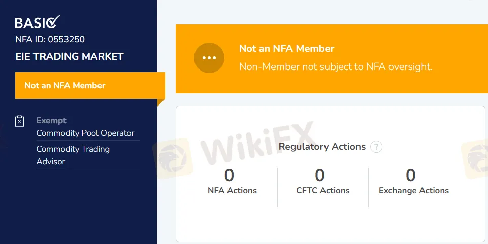Click the zero count above NFA Actions
The height and width of the screenshot is (244, 488).
point(230,176)
